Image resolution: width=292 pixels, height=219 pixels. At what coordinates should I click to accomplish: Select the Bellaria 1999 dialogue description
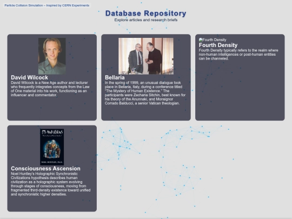(x=145, y=93)
